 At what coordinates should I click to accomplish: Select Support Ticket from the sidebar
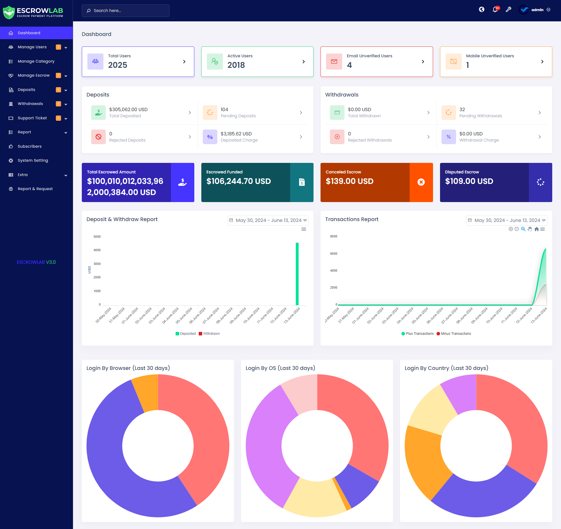pyautogui.click(x=32, y=118)
